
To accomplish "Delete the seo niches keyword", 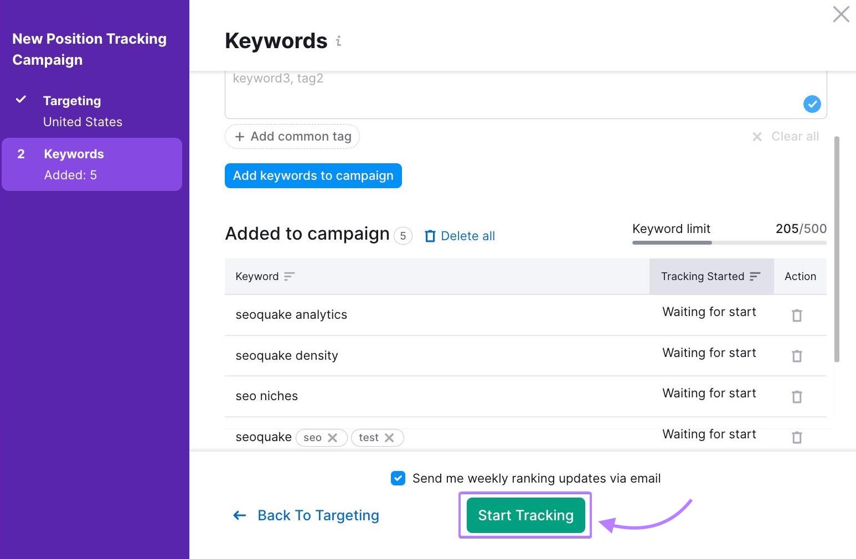I will (797, 397).
